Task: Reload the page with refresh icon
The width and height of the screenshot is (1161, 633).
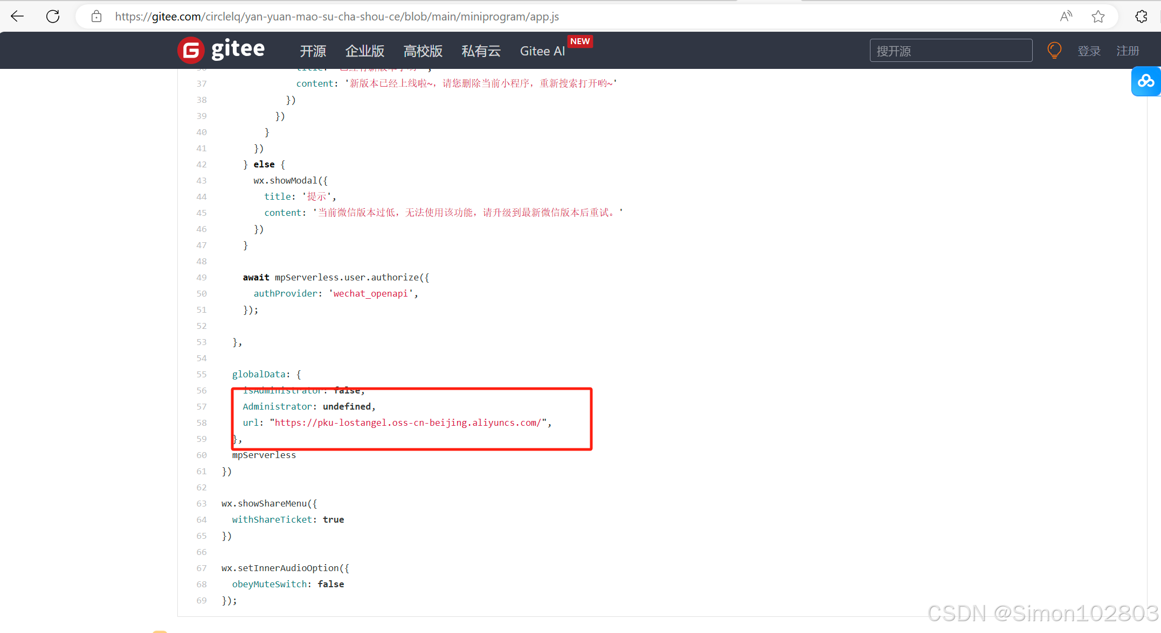Action: [x=53, y=16]
